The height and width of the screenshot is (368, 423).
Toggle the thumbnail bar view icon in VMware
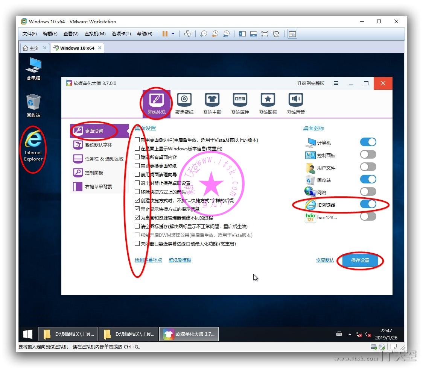pos(254,34)
